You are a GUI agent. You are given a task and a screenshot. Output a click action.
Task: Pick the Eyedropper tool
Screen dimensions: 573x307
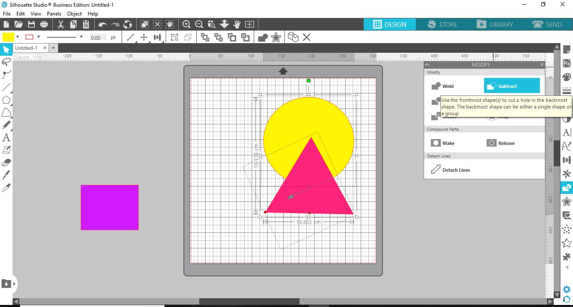click(6, 187)
